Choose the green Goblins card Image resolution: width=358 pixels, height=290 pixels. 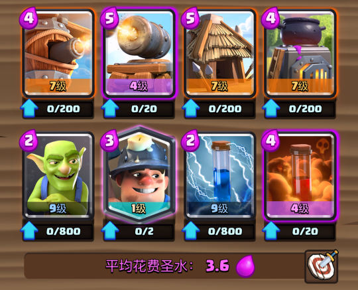[x=58, y=176]
